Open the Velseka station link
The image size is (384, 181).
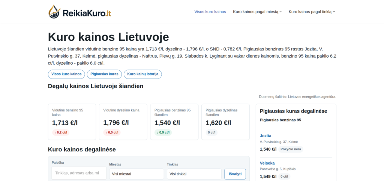(x=267, y=163)
